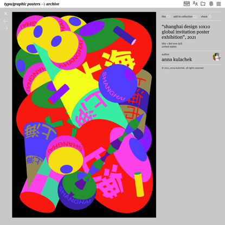Viewport: 225px width, 225px height.
Task: Click the 'author' label
Action: coord(165,54)
